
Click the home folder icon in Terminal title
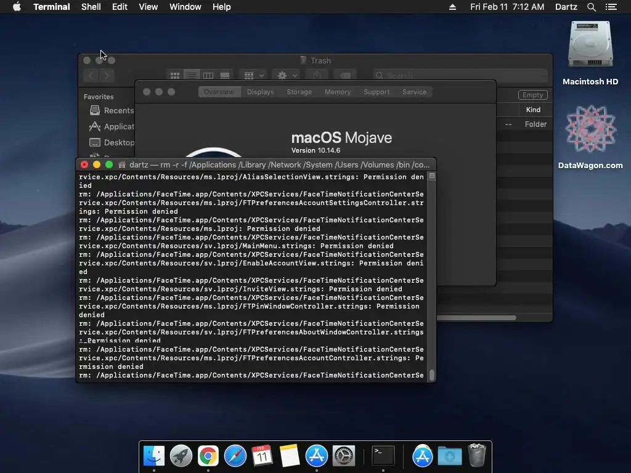click(x=122, y=164)
